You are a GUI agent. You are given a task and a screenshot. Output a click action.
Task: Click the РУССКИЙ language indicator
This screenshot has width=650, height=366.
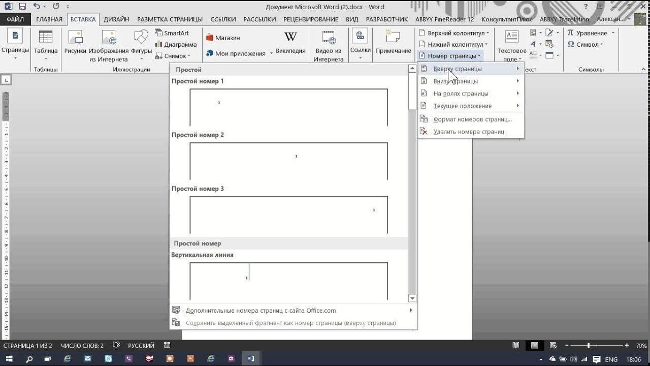141,346
